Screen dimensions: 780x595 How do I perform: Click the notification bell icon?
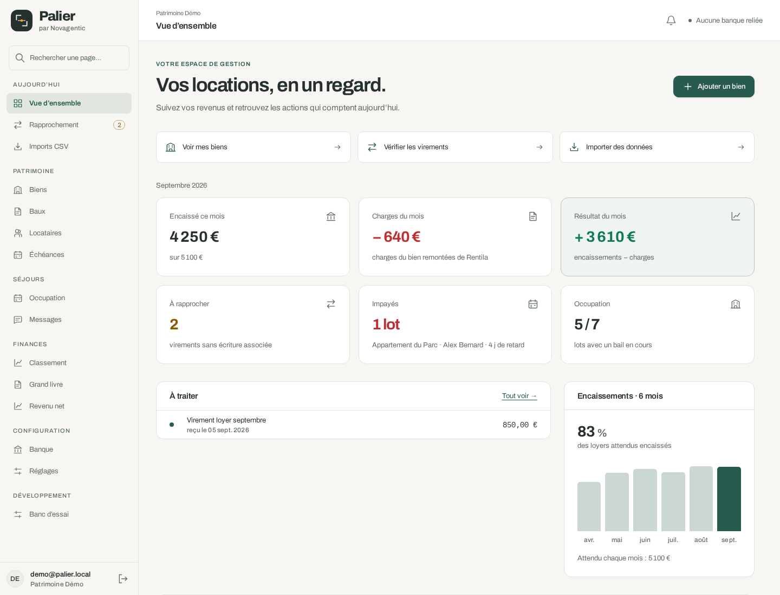coord(671,21)
